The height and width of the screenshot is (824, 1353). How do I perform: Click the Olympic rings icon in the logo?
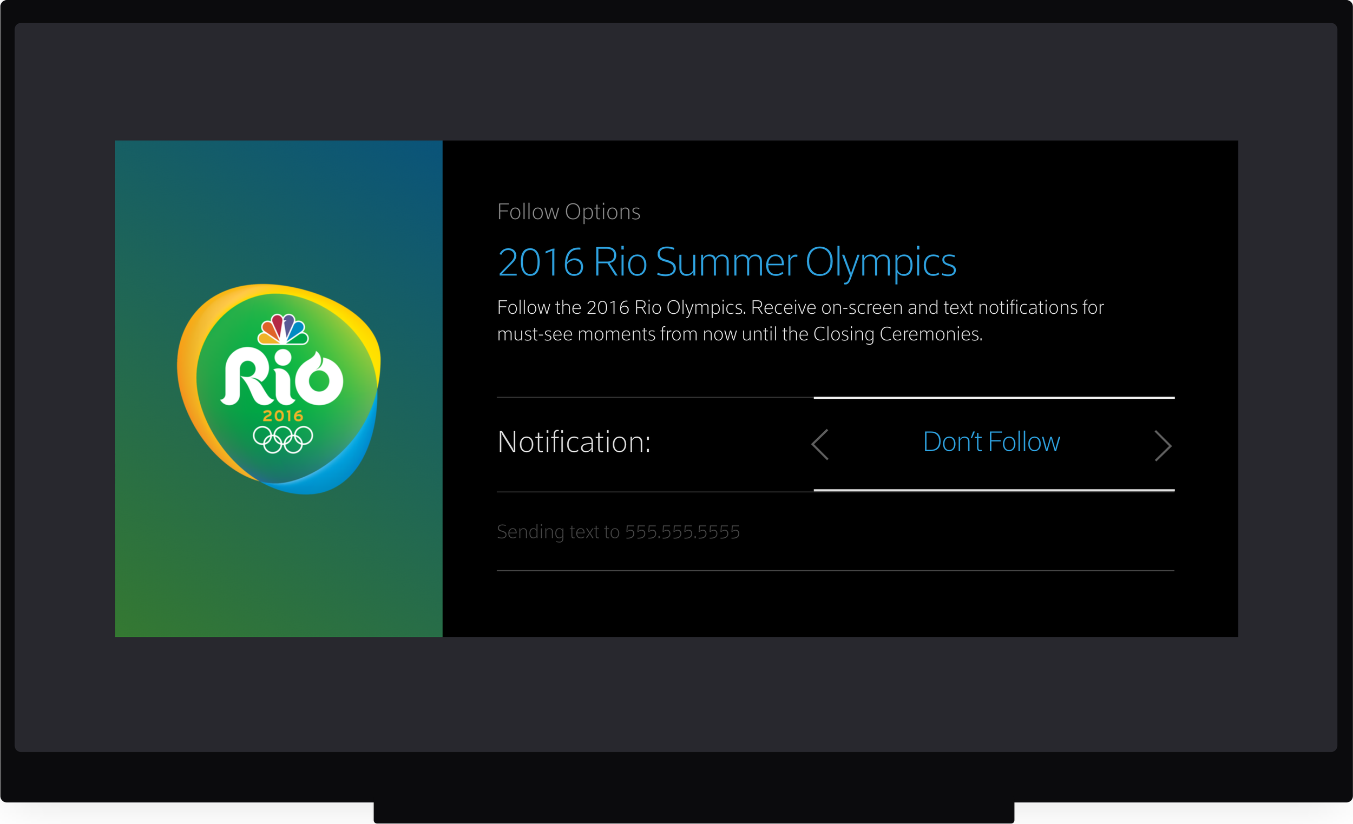pos(283,439)
